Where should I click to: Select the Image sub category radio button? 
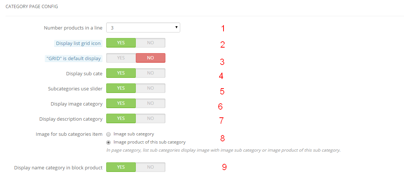[108, 134]
